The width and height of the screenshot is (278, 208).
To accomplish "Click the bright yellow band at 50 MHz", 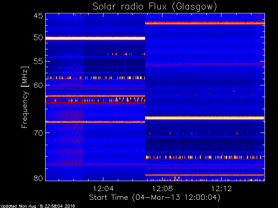I will coord(96,38).
